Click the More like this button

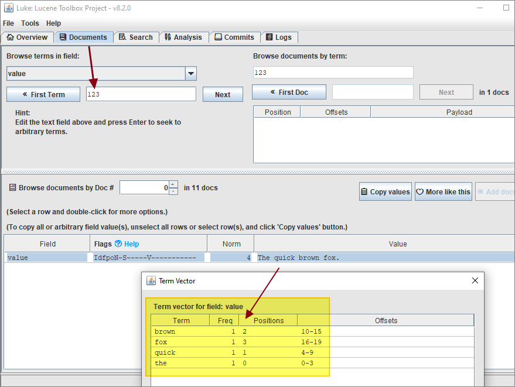tap(443, 192)
